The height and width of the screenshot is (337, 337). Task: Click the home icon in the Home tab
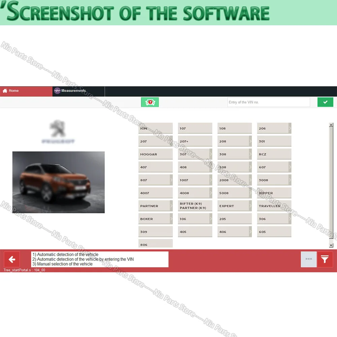click(x=5, y=91)
